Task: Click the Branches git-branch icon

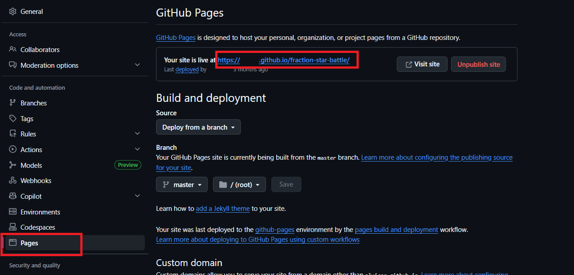Action: (13, 103)
